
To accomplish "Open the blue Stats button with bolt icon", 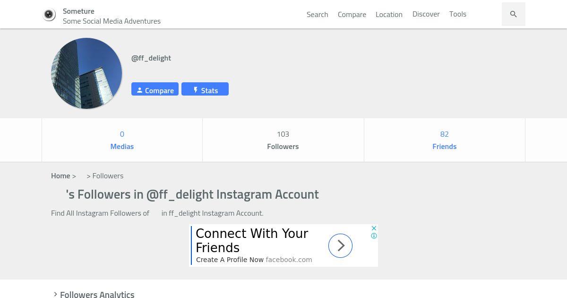I will pyautogui.click(x=205, y=89).
